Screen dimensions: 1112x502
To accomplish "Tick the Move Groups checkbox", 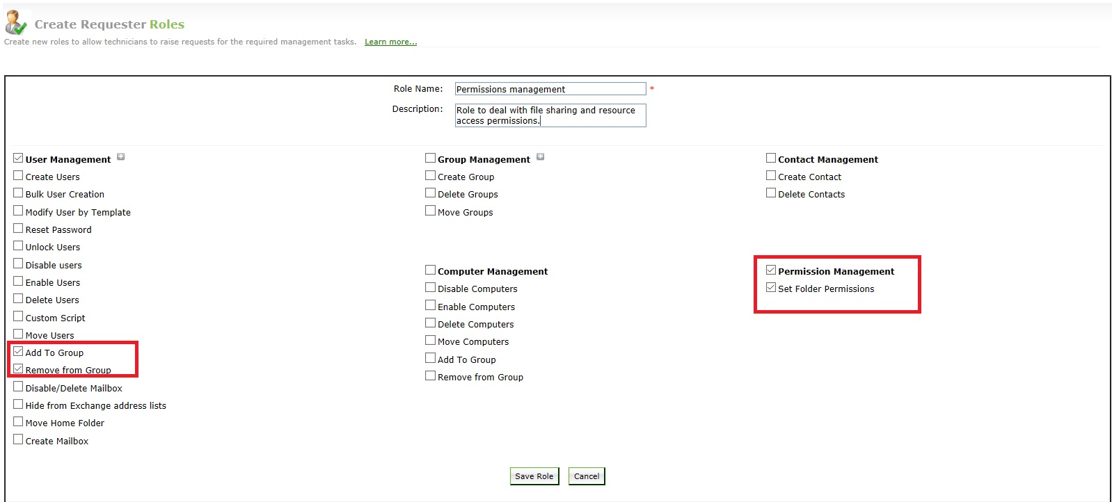I will [x=430, y=211].
